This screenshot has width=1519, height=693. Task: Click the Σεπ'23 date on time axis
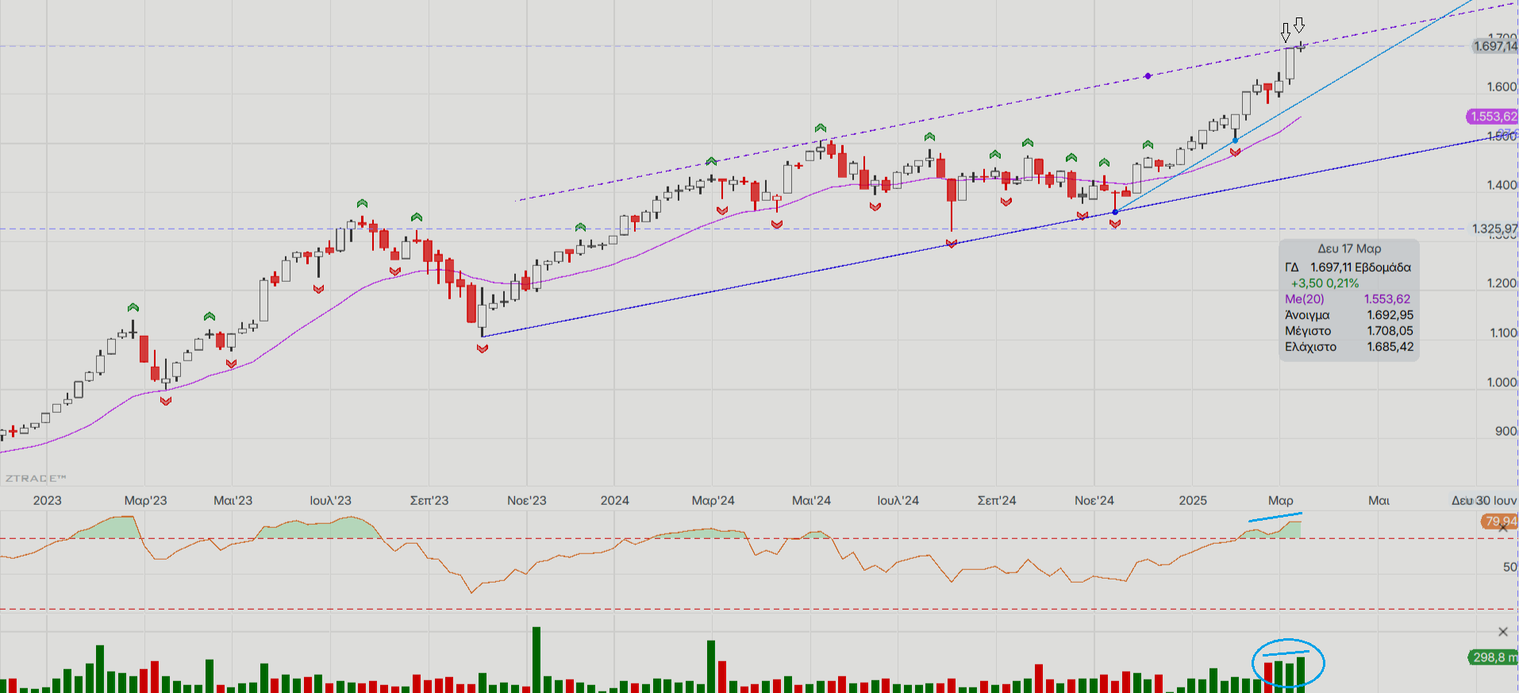pyautogui.click(x=429, y=500)
